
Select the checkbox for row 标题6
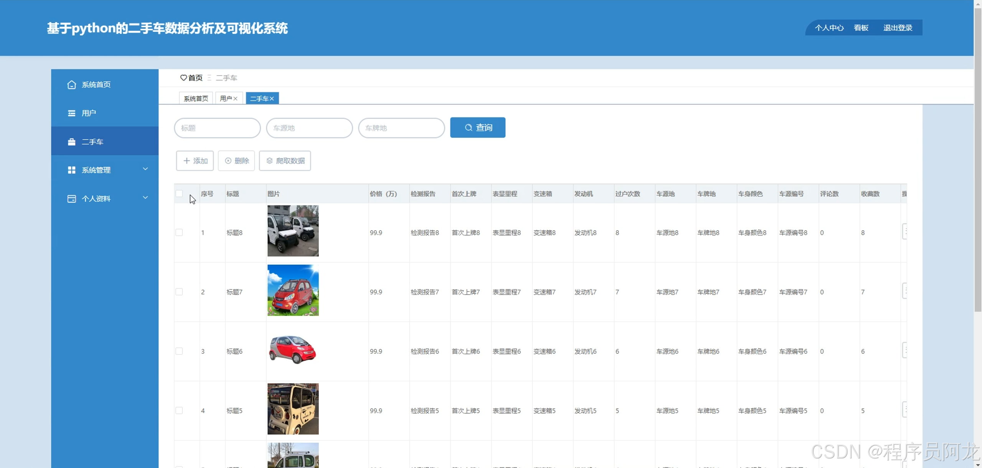[x=179, y=351]
